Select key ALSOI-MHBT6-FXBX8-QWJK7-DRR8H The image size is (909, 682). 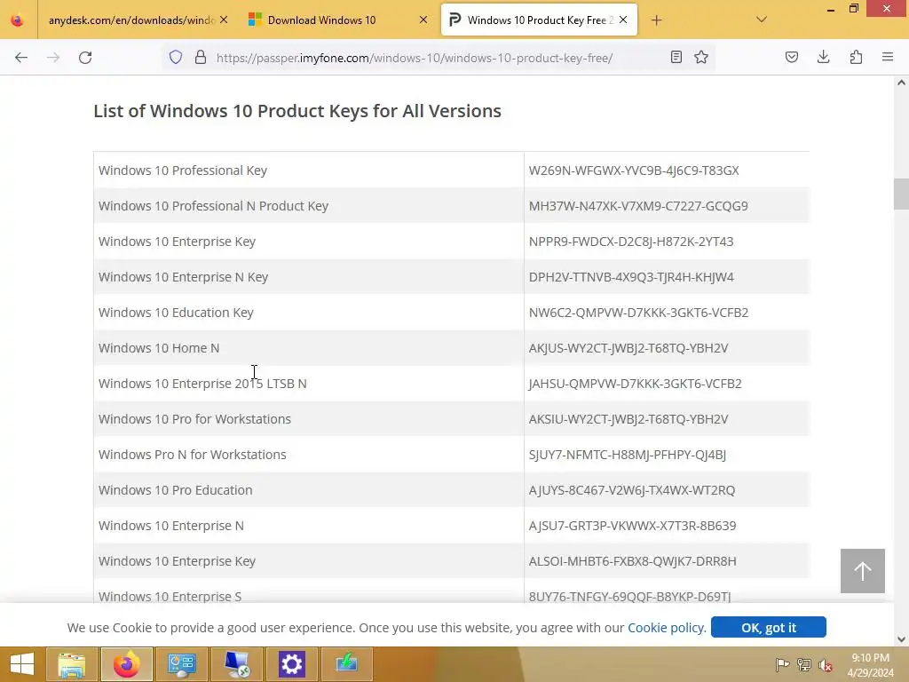pos(632,561)
